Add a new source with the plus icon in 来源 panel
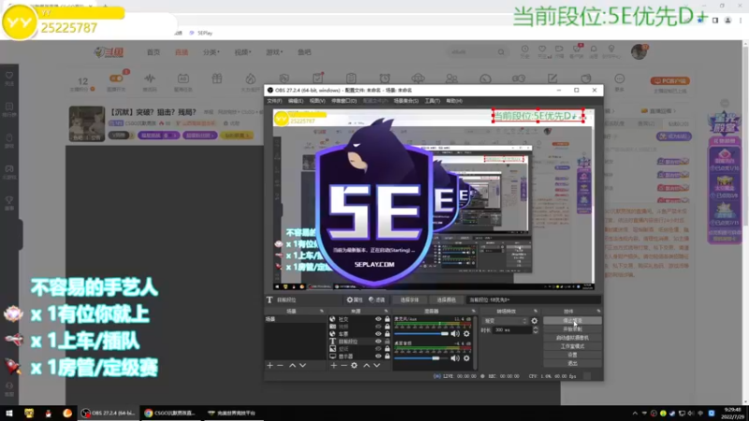 [x=333, y=366]
